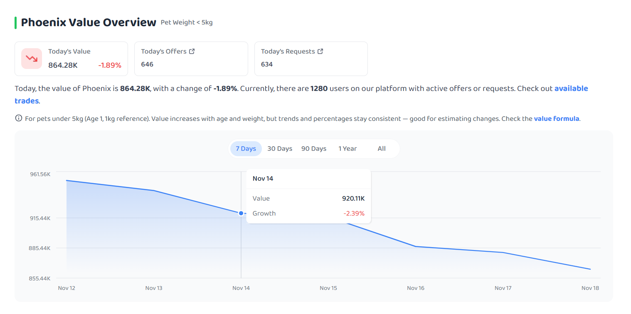
Task: Switch to the 90 Days range
Action: [314, 149]
